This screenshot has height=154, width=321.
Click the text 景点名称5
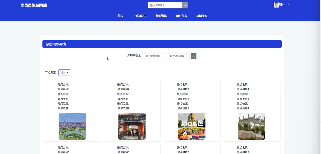click(64, 152)
